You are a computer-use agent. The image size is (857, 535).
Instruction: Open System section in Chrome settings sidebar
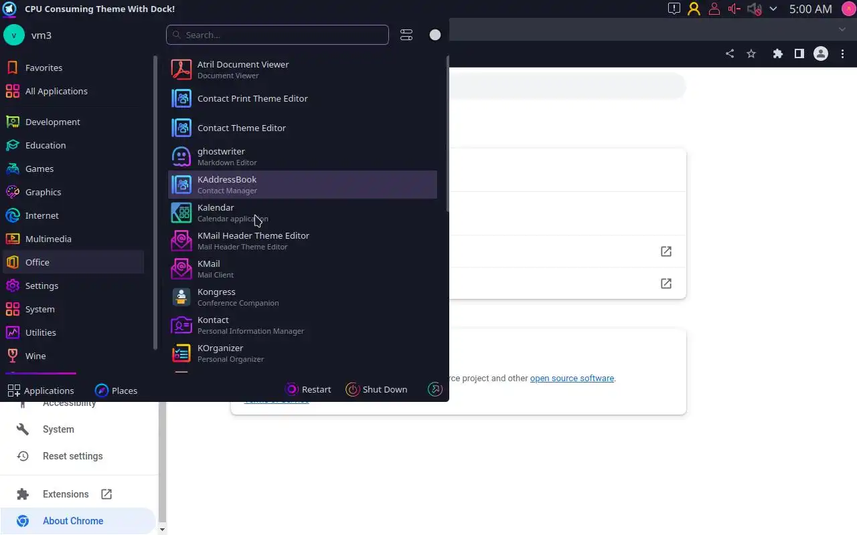click(78, 429)
